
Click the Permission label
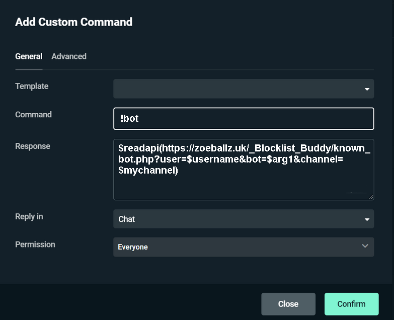coord(35,244)
